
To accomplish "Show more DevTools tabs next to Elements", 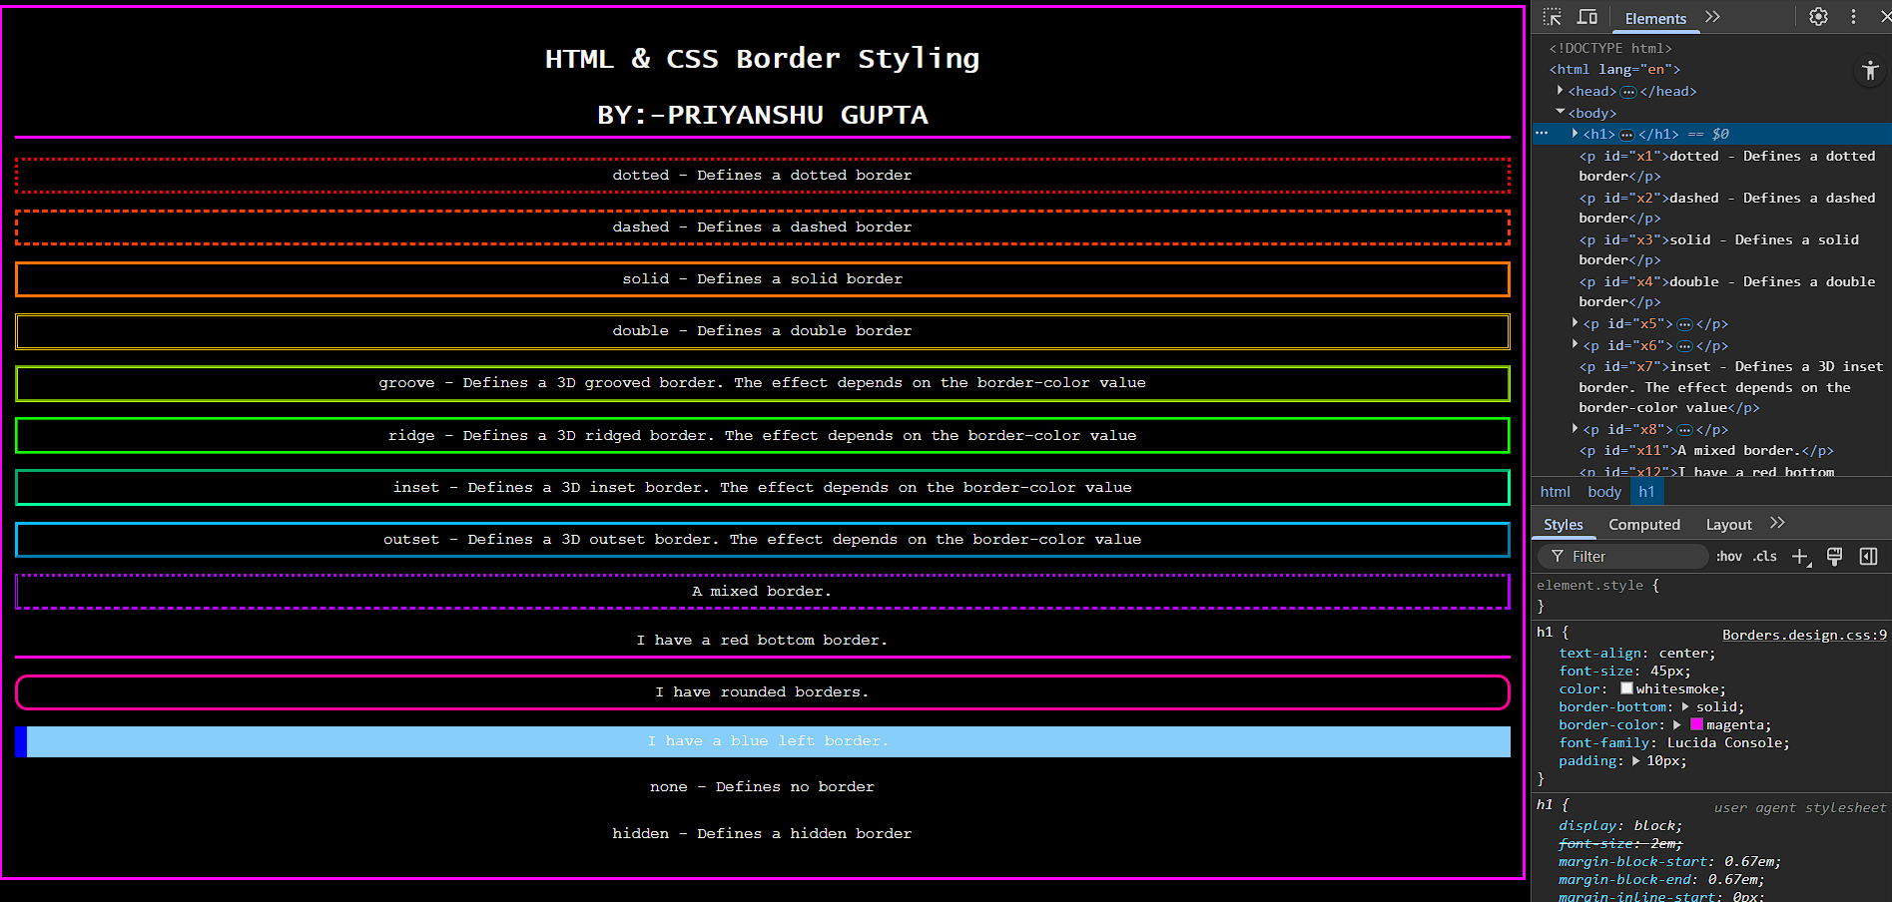I will point(1712,17).
